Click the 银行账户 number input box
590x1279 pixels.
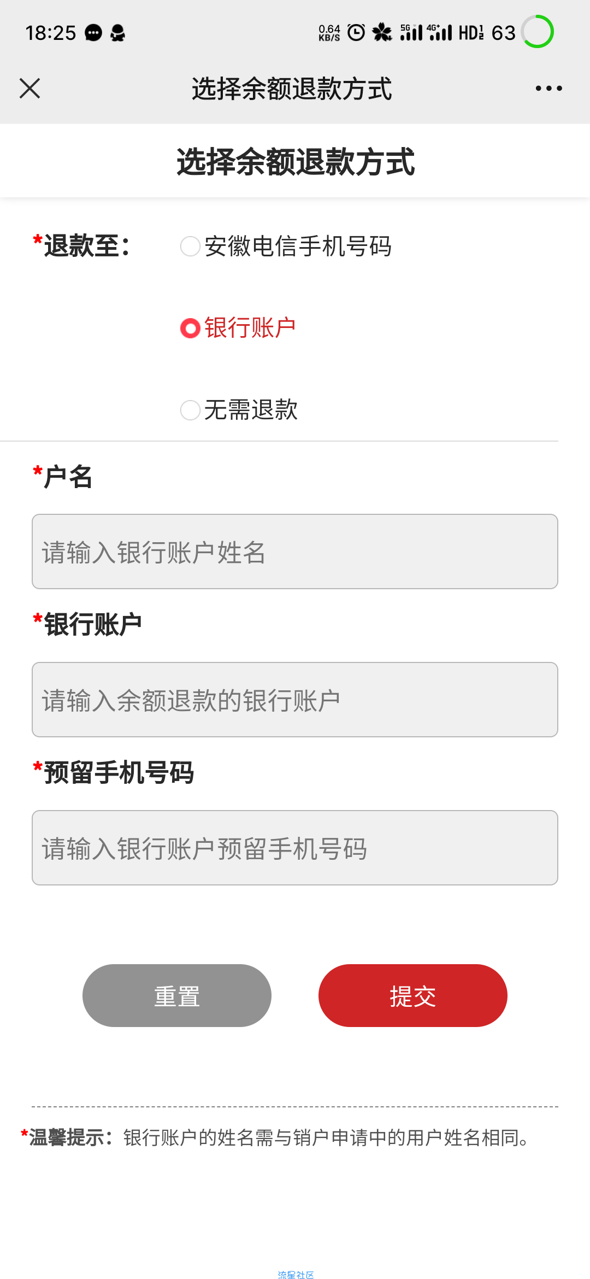[x=295, y=700]
